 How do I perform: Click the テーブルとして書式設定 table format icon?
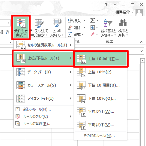pos(39,23)
